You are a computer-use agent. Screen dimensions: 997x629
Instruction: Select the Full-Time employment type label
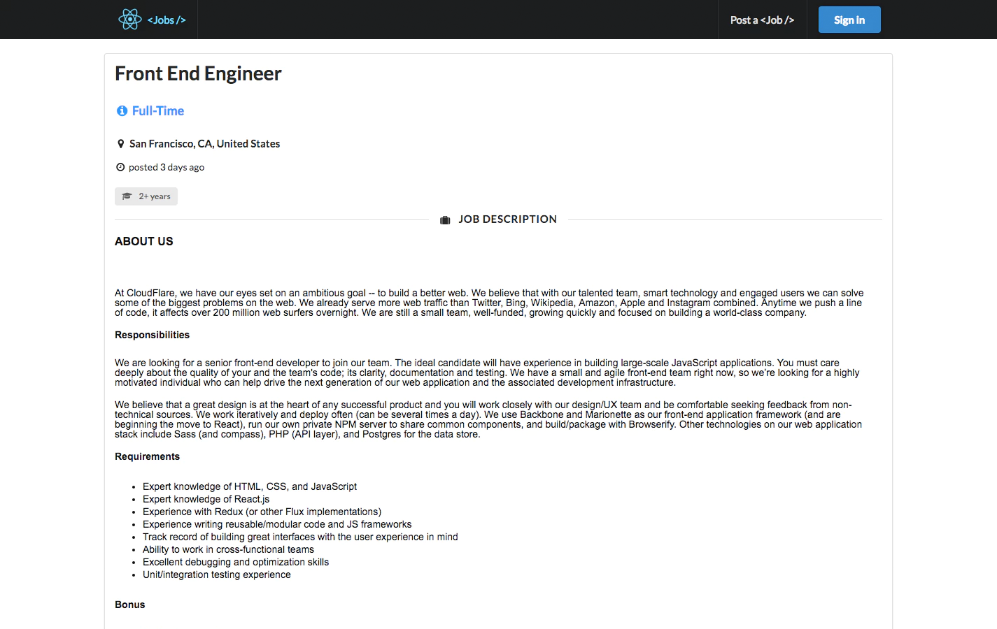pos(157,110)
